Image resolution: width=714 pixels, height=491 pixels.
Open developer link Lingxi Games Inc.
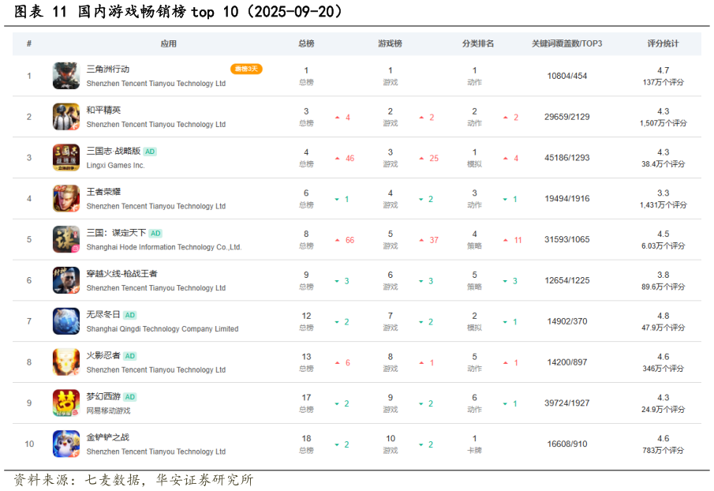(117, 164)
